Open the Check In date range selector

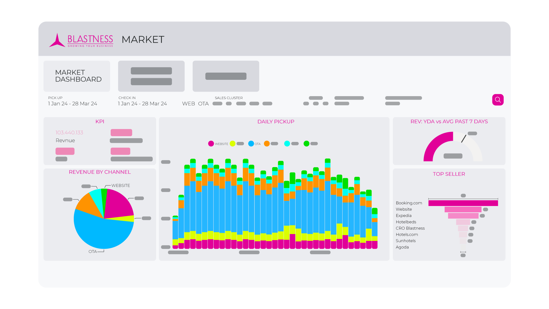[x=142, y=104]
